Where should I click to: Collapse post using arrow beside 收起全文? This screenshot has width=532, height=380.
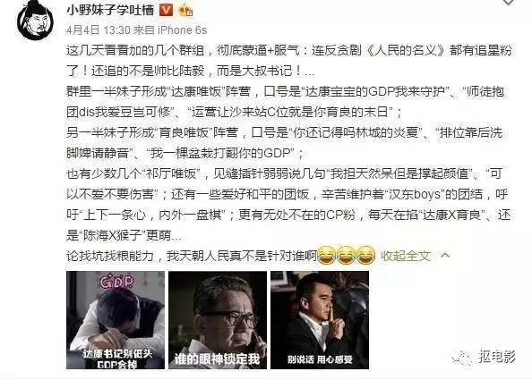pyautogui.click(x=445, y=256)
